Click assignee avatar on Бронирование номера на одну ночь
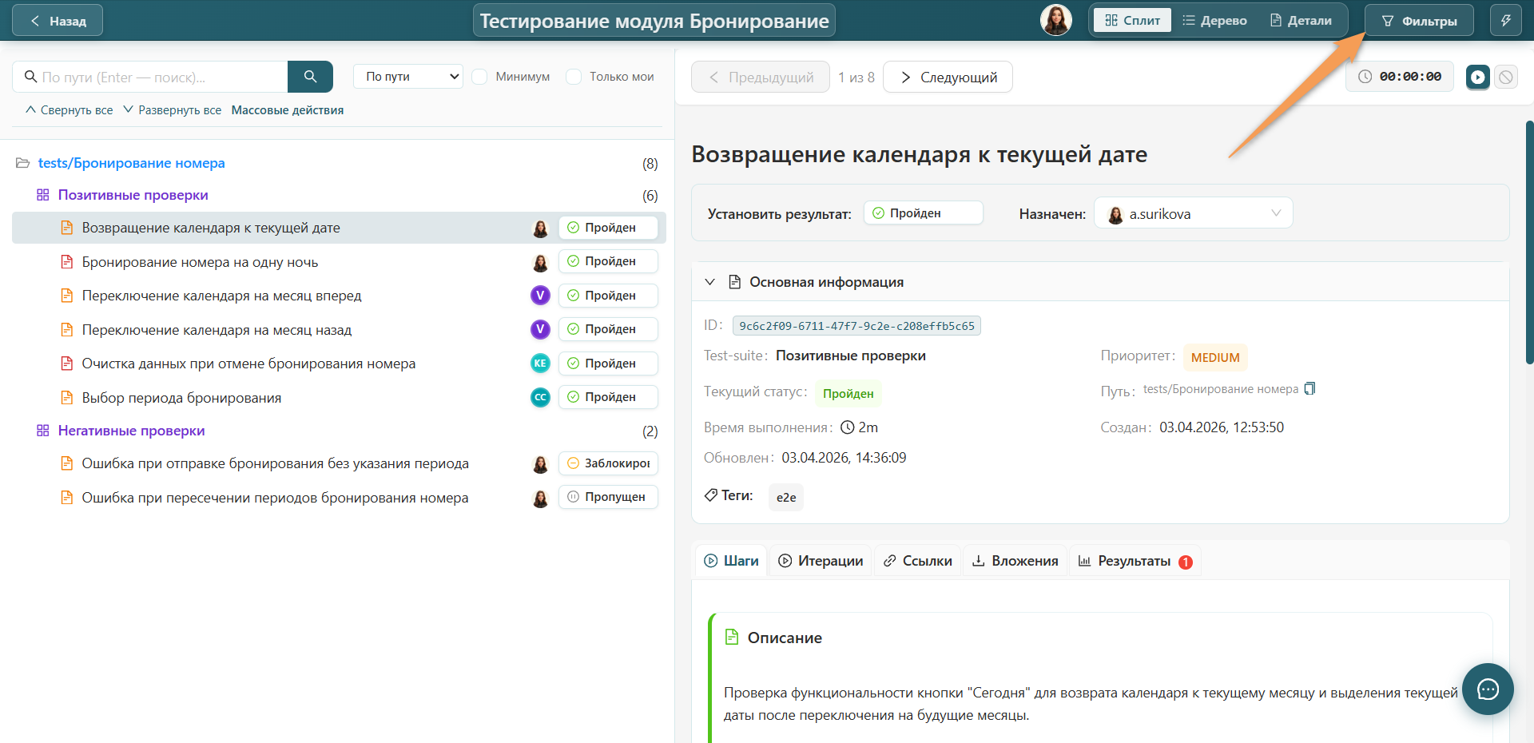This screenshot has height=743, width=1534. pos(540,262)
